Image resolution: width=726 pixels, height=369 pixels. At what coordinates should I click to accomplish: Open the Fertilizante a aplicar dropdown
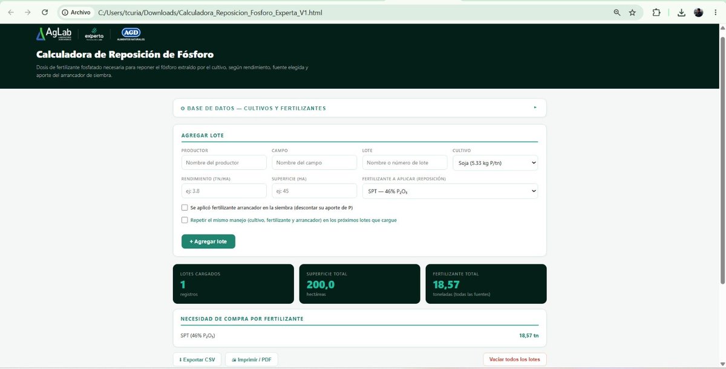[x=450, y=191]
